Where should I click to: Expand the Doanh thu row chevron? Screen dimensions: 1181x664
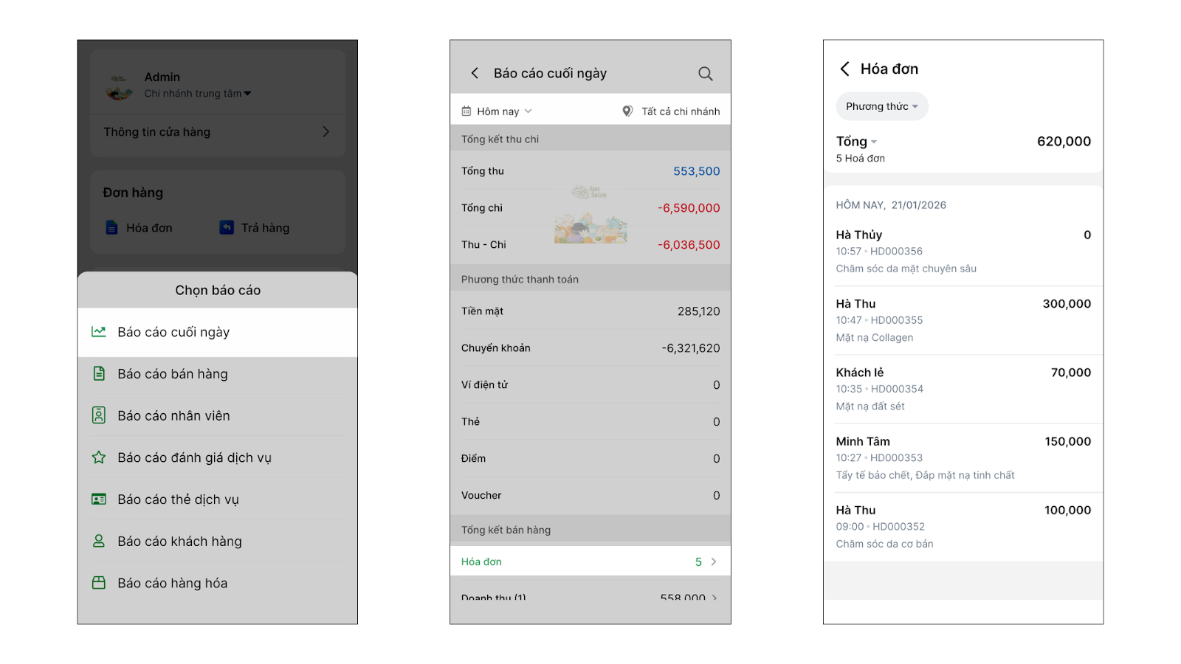click(714, 597)
